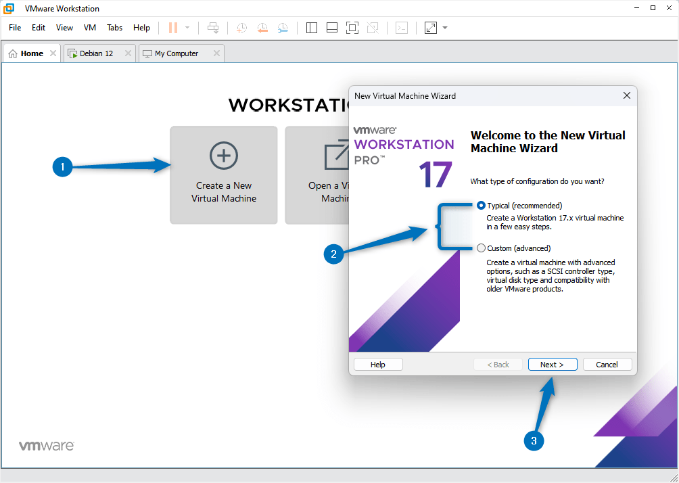Image resolution: width=679 pixels, height=483 pixels.
Task: Click the revert to snapshot icon
Action: point(262,28)
